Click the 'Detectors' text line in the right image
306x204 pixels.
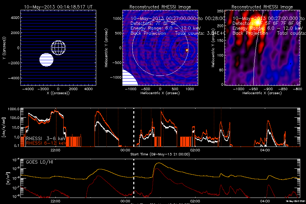coord(267,23)
